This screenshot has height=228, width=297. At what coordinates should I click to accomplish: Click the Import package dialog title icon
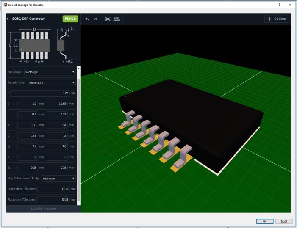coord(6,5)
